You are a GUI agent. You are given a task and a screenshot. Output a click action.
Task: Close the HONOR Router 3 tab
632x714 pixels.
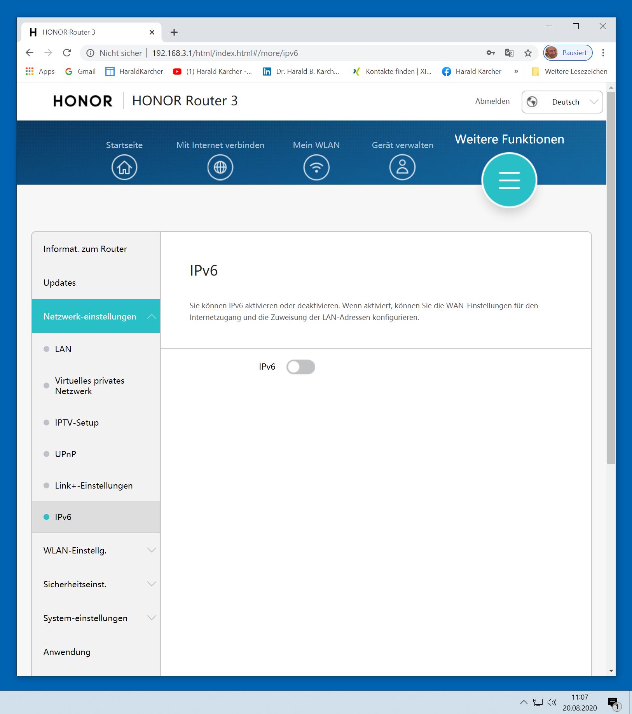coord(152,32)
